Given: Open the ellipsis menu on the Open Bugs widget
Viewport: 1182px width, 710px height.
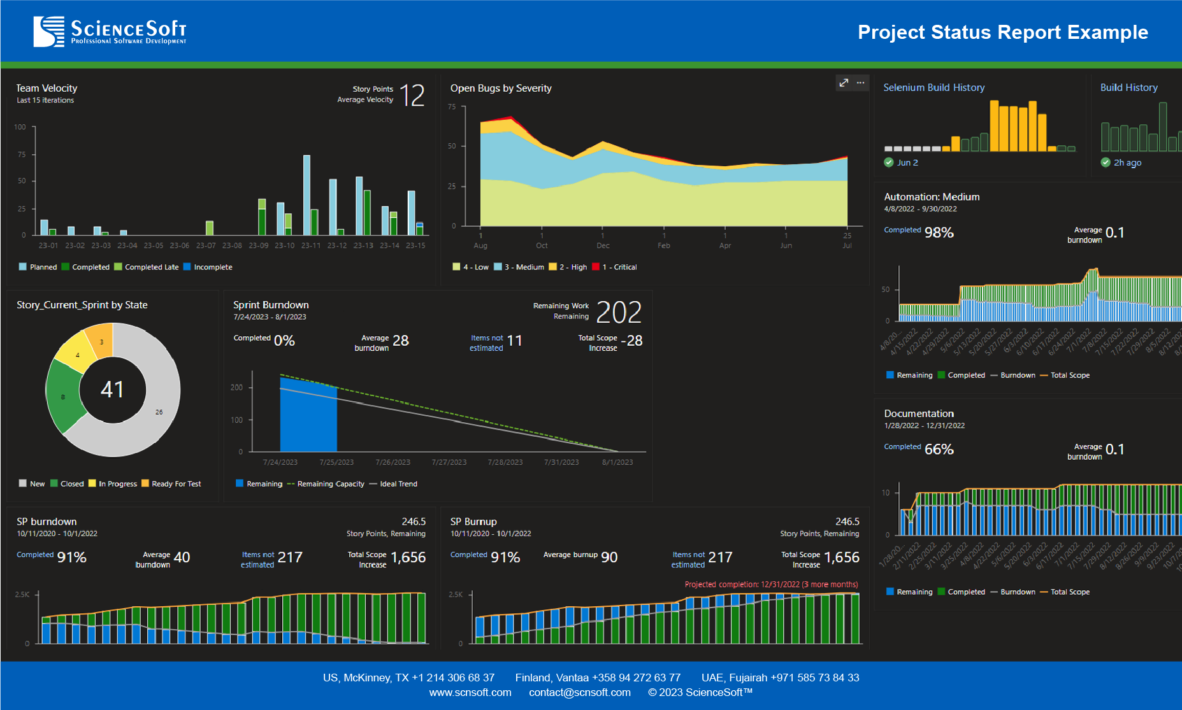Looking at the screenshot, I should (860, 83).
